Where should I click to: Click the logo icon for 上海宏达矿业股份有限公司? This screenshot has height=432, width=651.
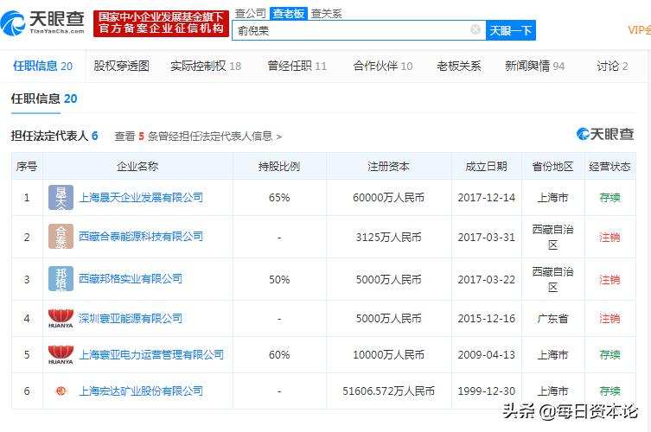click(x=61, y=391)
